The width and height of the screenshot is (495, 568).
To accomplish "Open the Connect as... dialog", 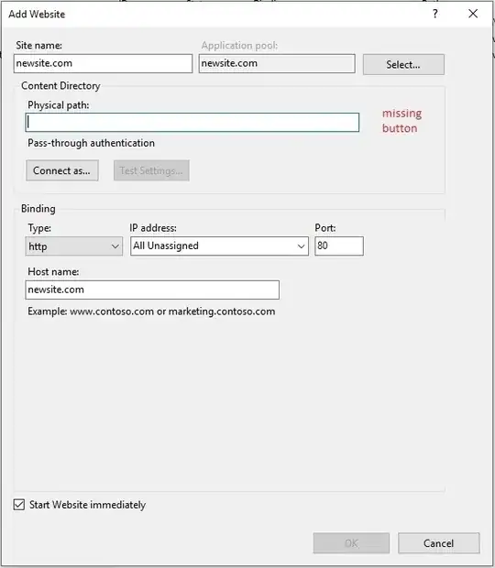I will (62, 170).
